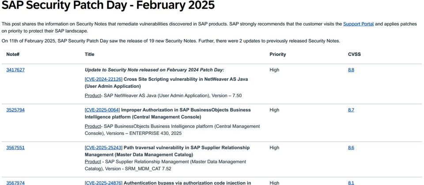Open security note 3417627
Viewport: 424px width, 185px height.
click(15, 70)
